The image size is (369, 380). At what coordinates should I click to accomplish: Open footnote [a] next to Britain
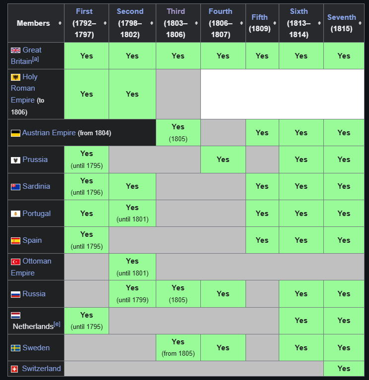click(35, 59)
